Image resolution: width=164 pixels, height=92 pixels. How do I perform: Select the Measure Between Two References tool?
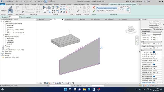78,11
